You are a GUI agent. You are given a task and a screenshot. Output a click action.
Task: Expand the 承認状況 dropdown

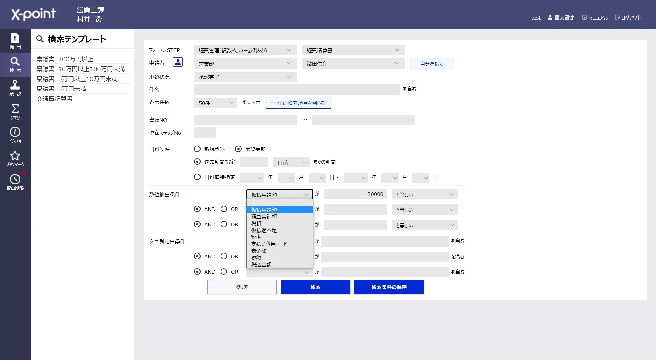click(245, 77)
